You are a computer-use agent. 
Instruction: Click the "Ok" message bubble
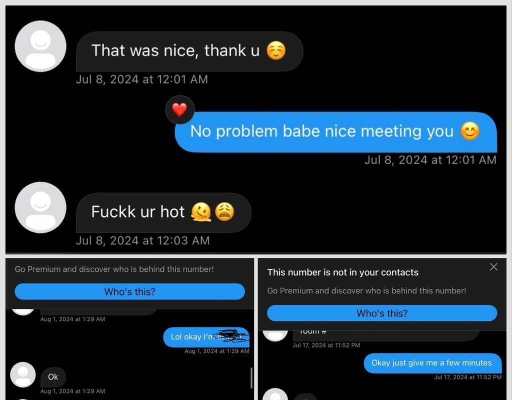coord(53,377)
